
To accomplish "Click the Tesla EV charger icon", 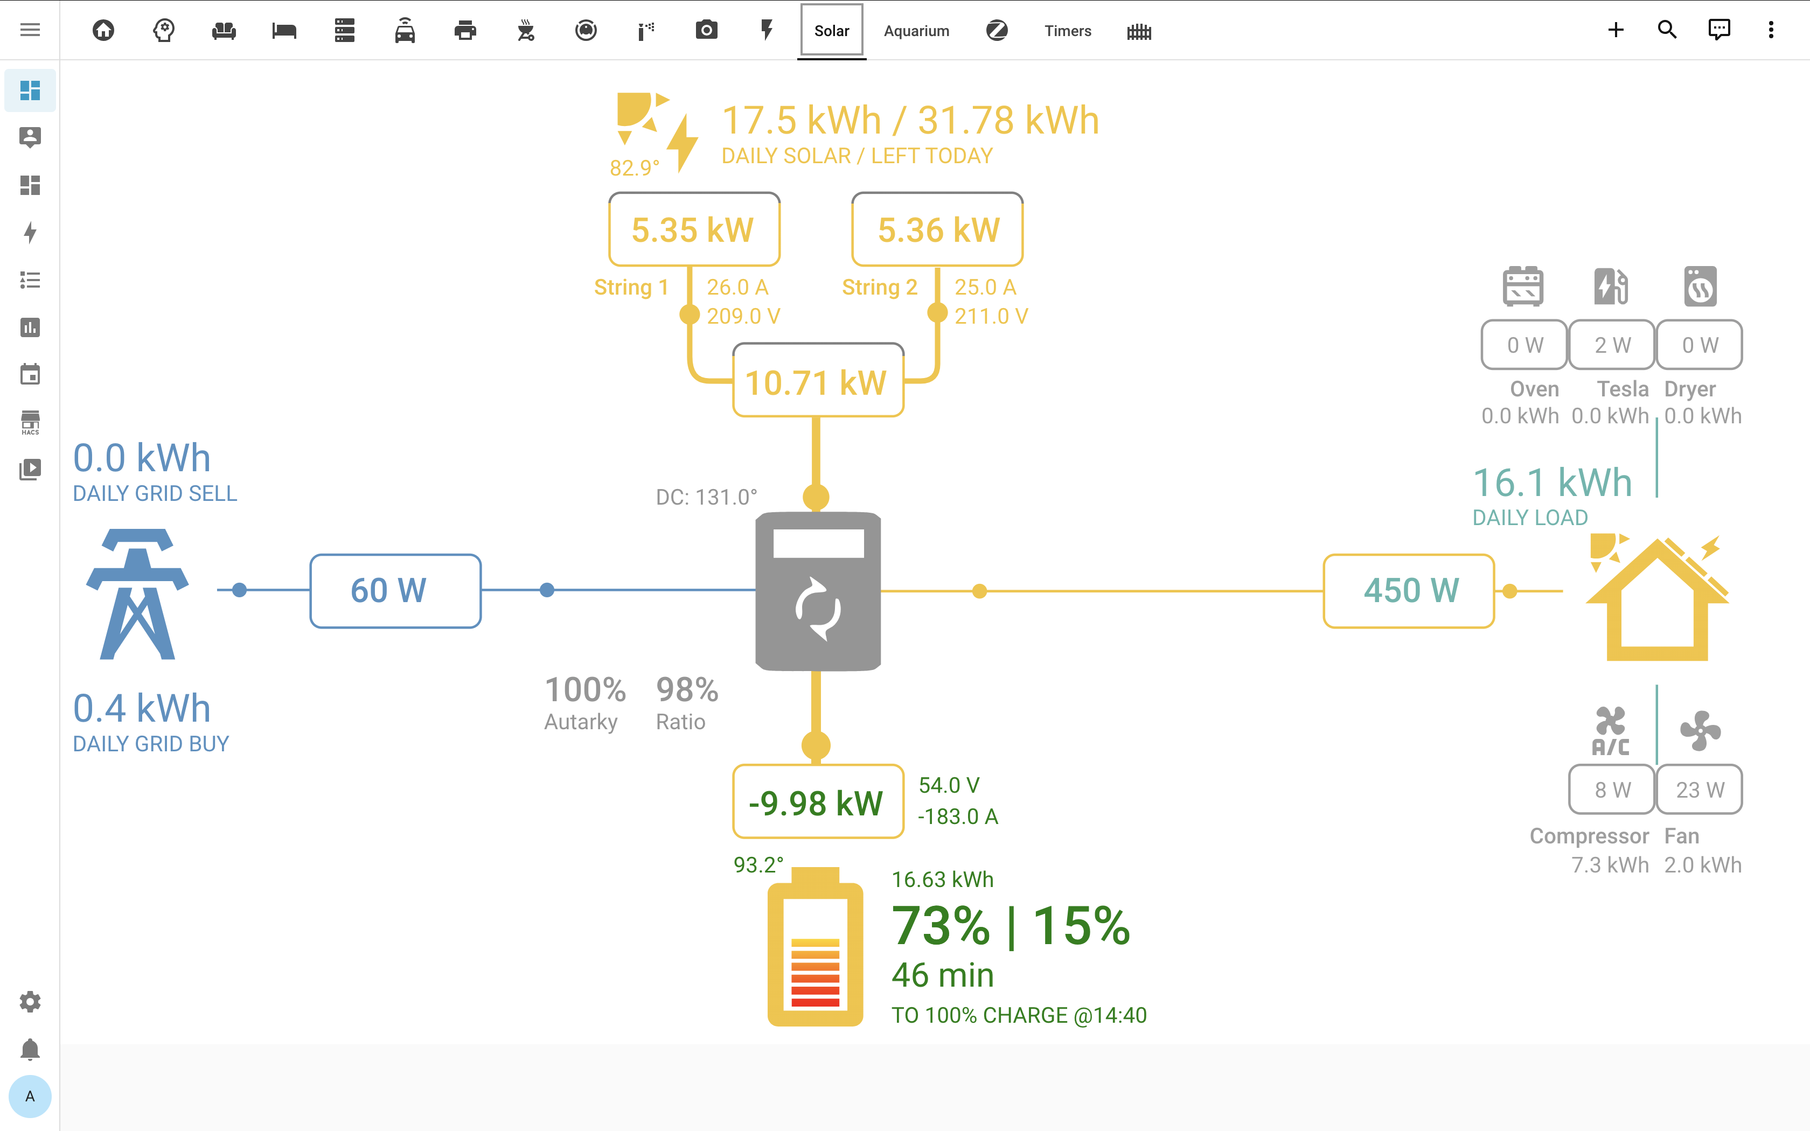I will 1611,286.
